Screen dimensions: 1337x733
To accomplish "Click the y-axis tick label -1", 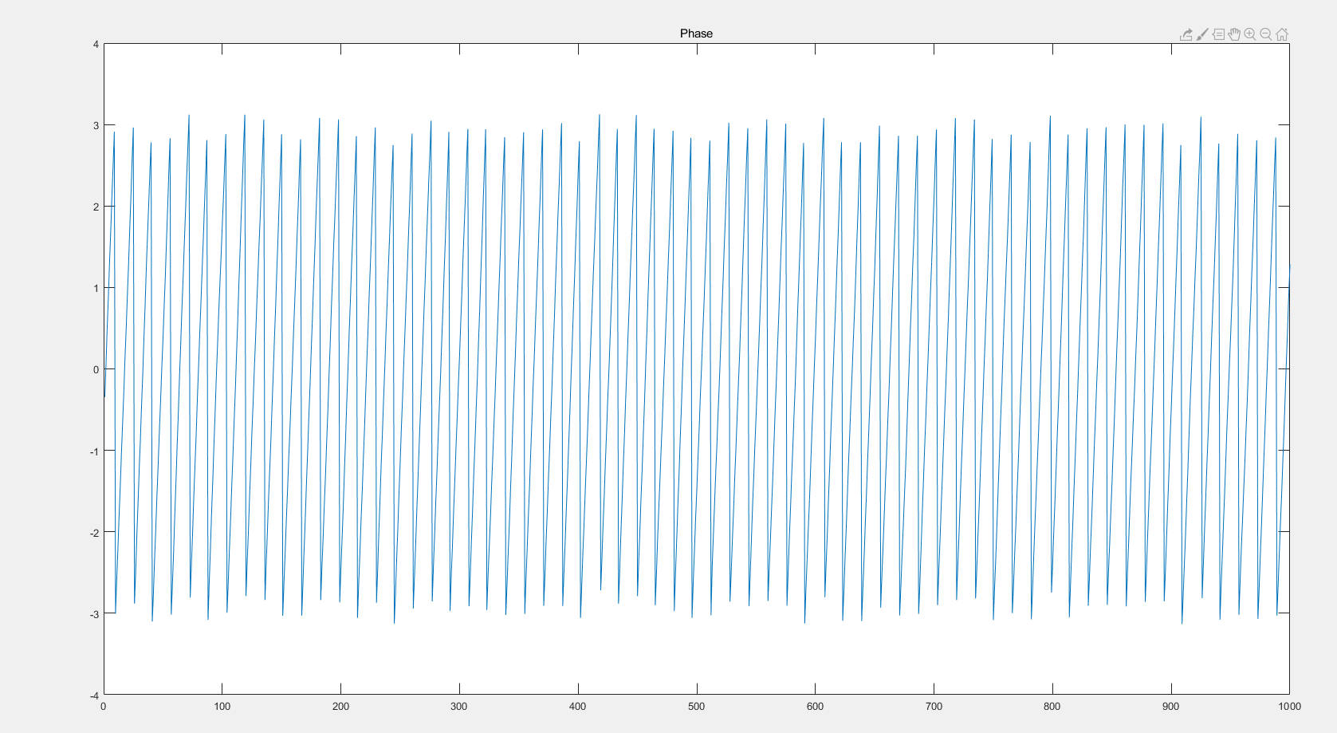I will point(95,451).
